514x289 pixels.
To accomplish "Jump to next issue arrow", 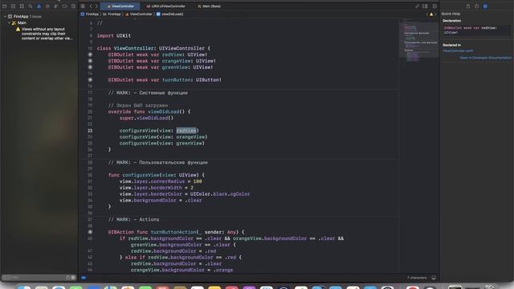I will [435, 14].
